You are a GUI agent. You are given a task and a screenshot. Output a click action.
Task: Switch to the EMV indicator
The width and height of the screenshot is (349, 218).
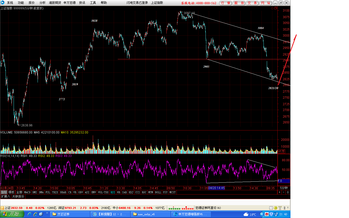[x=94, y=192]
